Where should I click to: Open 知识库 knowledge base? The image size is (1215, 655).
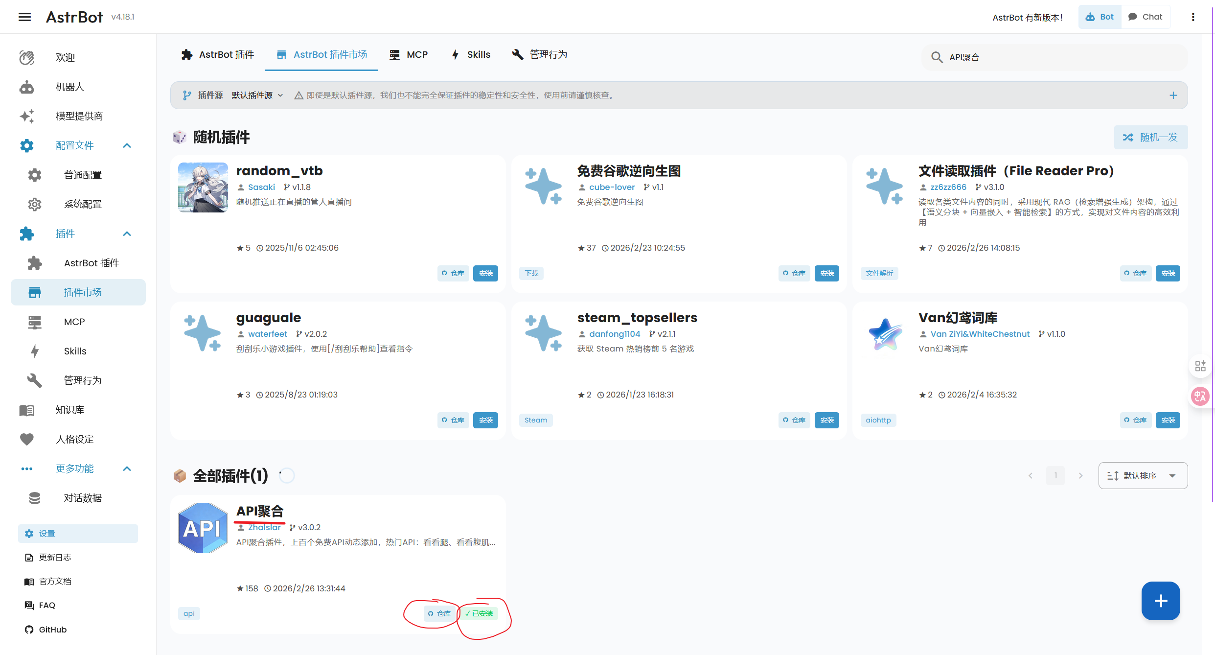[x=78, y=410]
